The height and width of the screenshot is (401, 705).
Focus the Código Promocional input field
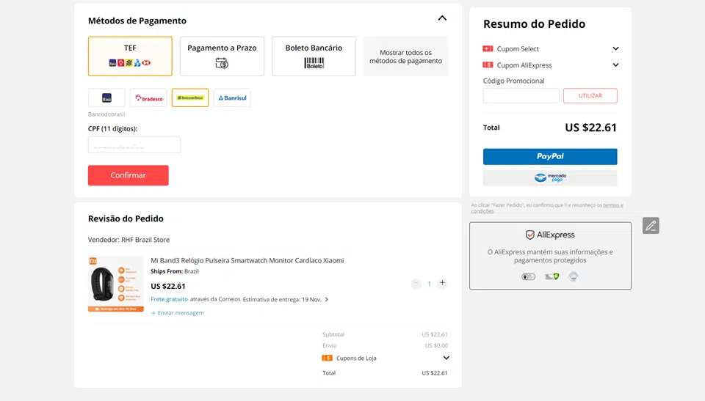521,95
